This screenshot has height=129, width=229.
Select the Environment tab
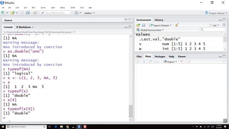(144, 20)
